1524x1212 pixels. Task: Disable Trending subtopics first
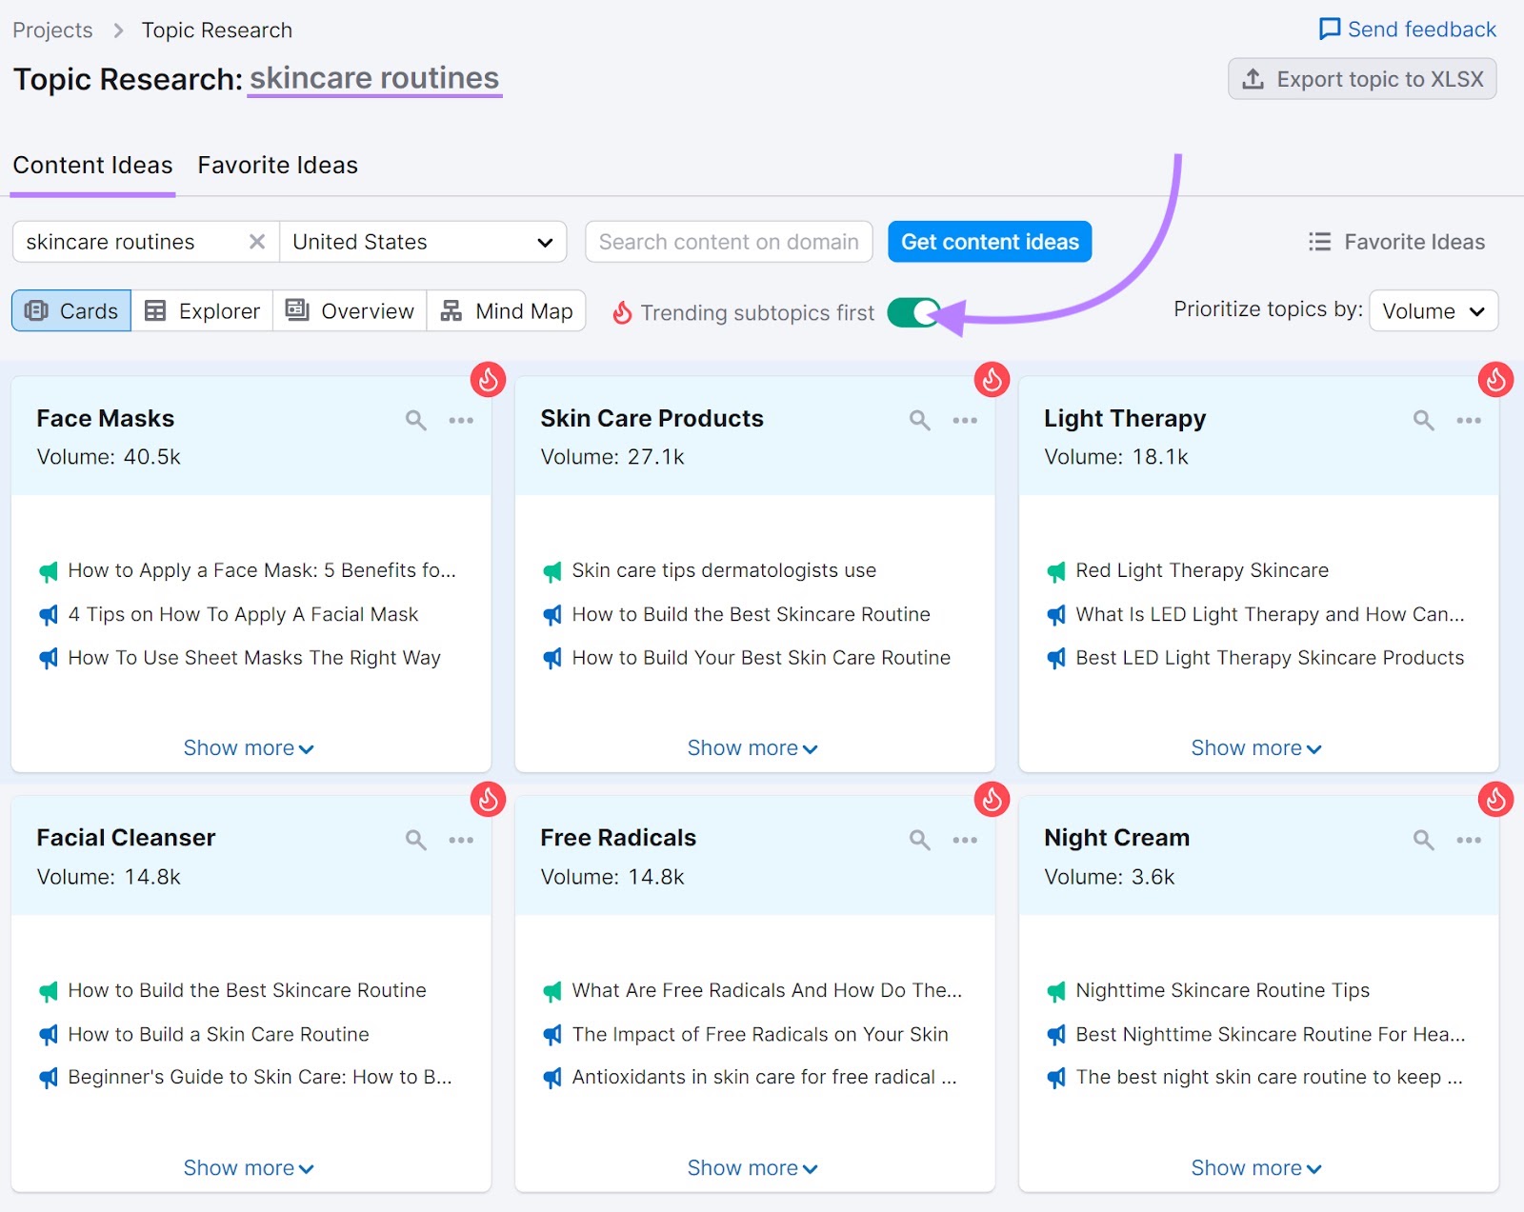[912, 312]
